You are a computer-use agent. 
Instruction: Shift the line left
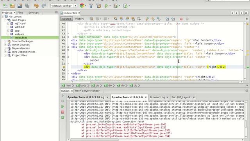point(167,19)
